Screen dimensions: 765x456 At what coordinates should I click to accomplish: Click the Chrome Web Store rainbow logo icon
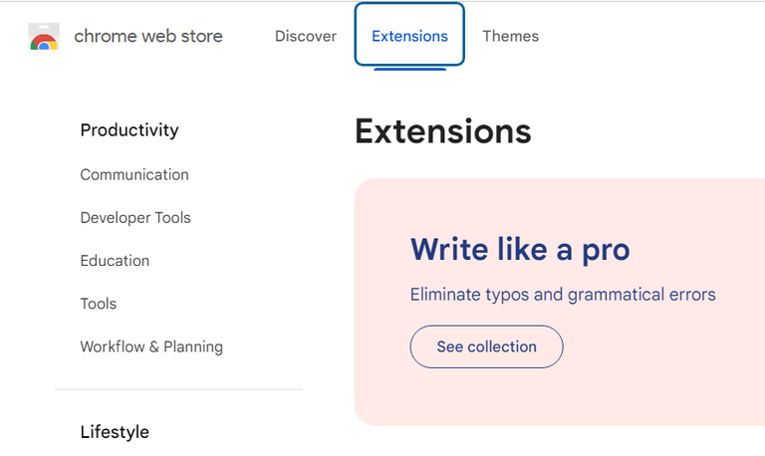44,37
